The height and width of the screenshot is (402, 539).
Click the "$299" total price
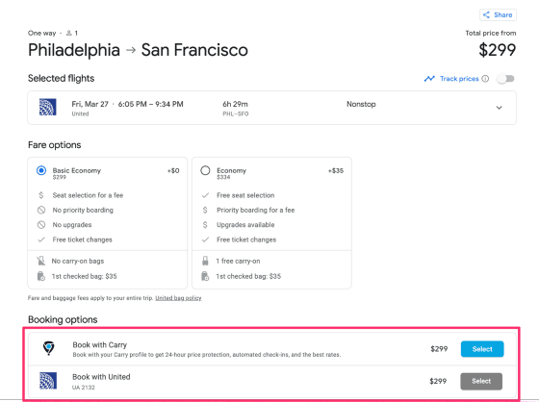tap(498, 50)
